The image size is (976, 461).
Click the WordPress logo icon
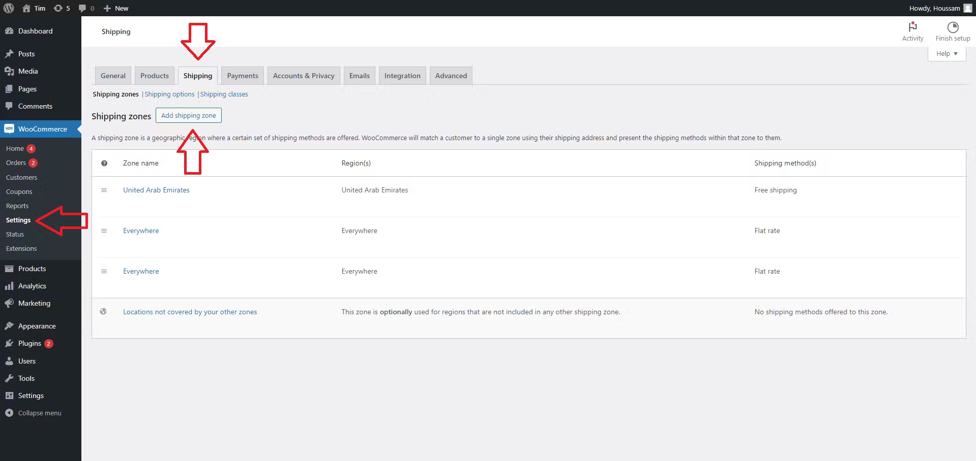[x=9, y=8]
